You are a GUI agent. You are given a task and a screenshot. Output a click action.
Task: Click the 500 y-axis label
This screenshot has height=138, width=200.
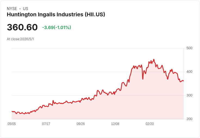pyautogui.click(x=189, y=48)
